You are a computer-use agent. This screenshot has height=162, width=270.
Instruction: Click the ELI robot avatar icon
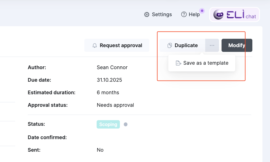218,14
